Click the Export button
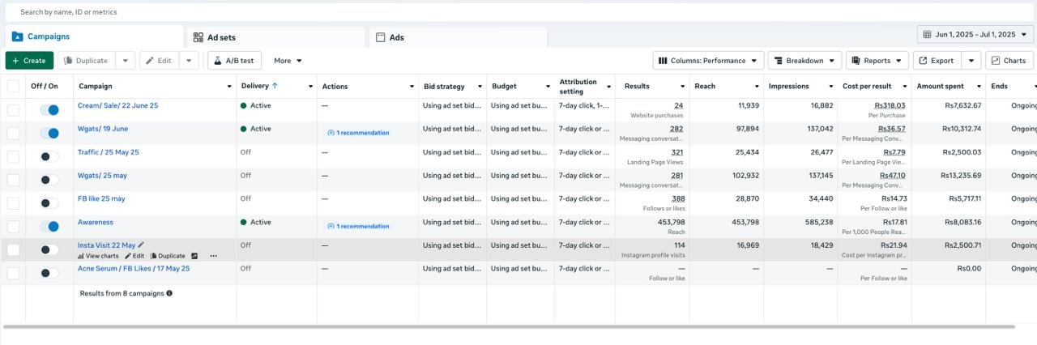1037x345 pixels. [x=937, y=61]
